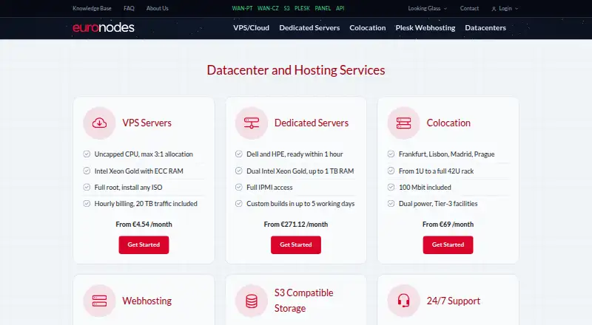
Task: Click the 24/7 Support headset icon
Action: click(x=403, y=301)
